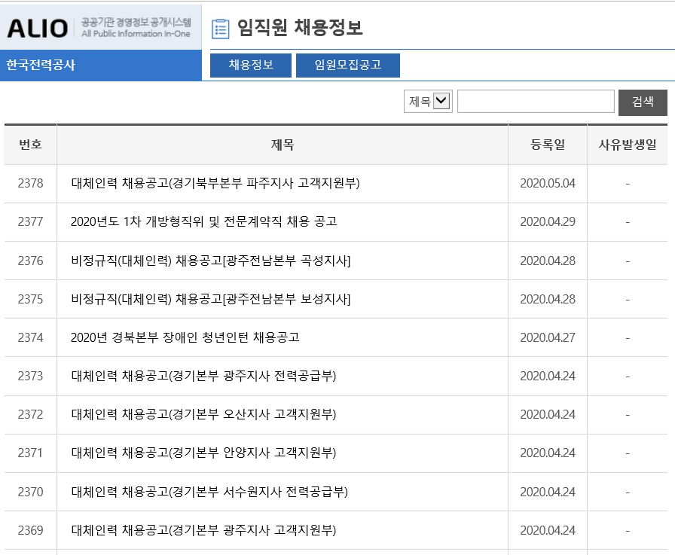
Task: Click row number 2372
Action: click(31, 414)
